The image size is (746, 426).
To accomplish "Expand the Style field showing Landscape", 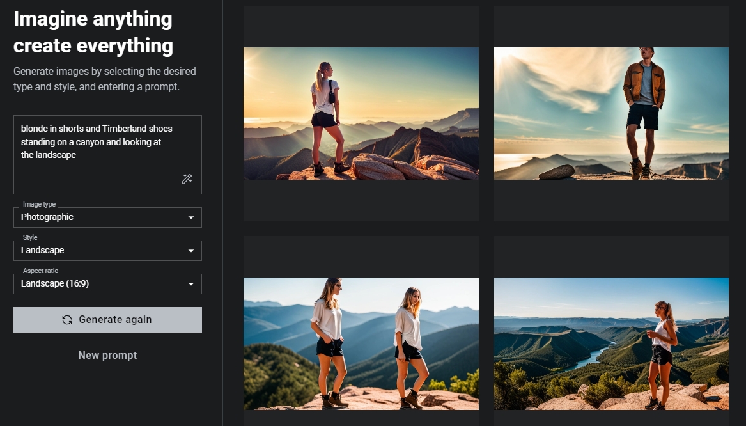I will click(102, 251).
